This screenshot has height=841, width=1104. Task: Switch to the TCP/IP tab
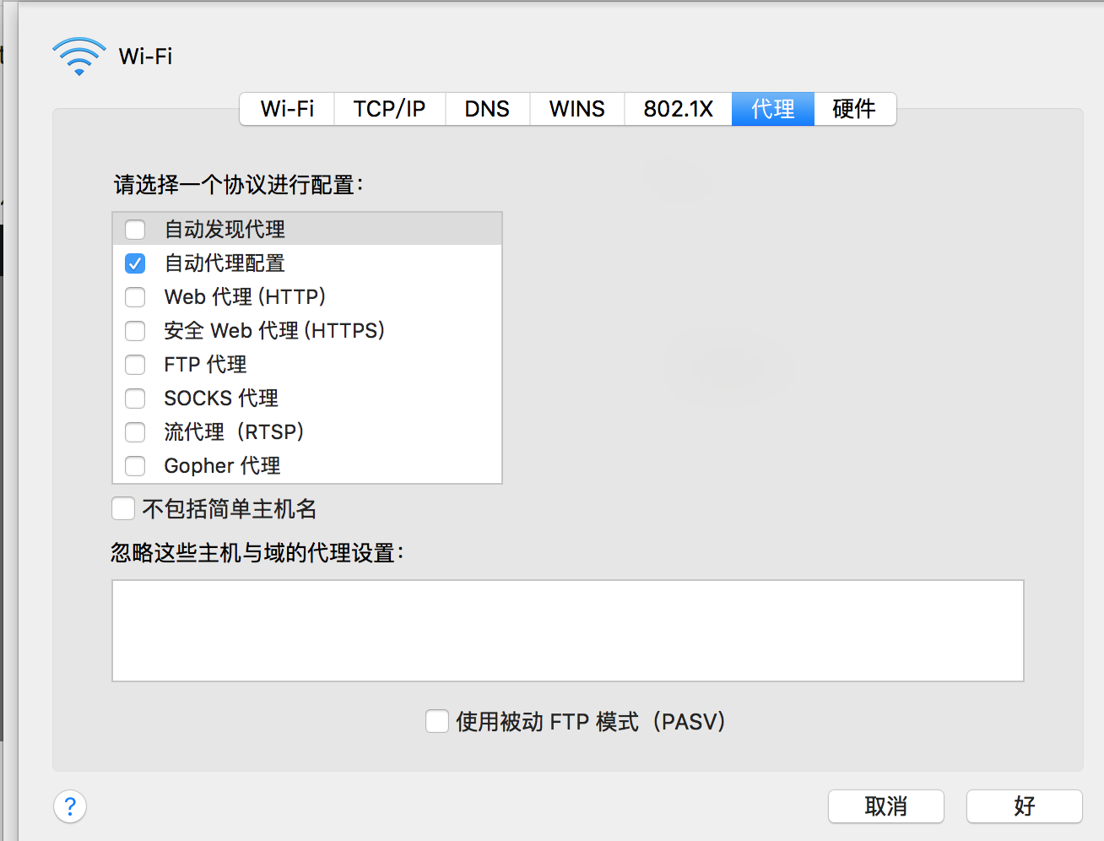[389, 109]
